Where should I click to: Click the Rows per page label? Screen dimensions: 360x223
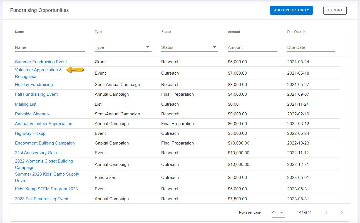pyautogui.click(x=250, y=212)
